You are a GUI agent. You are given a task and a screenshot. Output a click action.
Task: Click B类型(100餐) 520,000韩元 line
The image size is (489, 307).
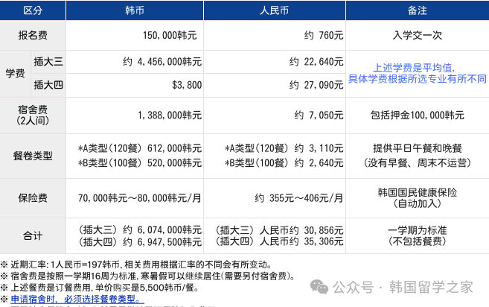click(x=140, y=162)
